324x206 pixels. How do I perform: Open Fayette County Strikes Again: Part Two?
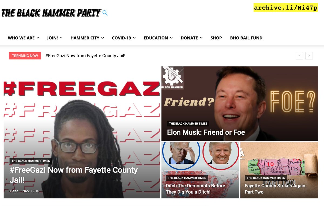[x=276, y=189]
